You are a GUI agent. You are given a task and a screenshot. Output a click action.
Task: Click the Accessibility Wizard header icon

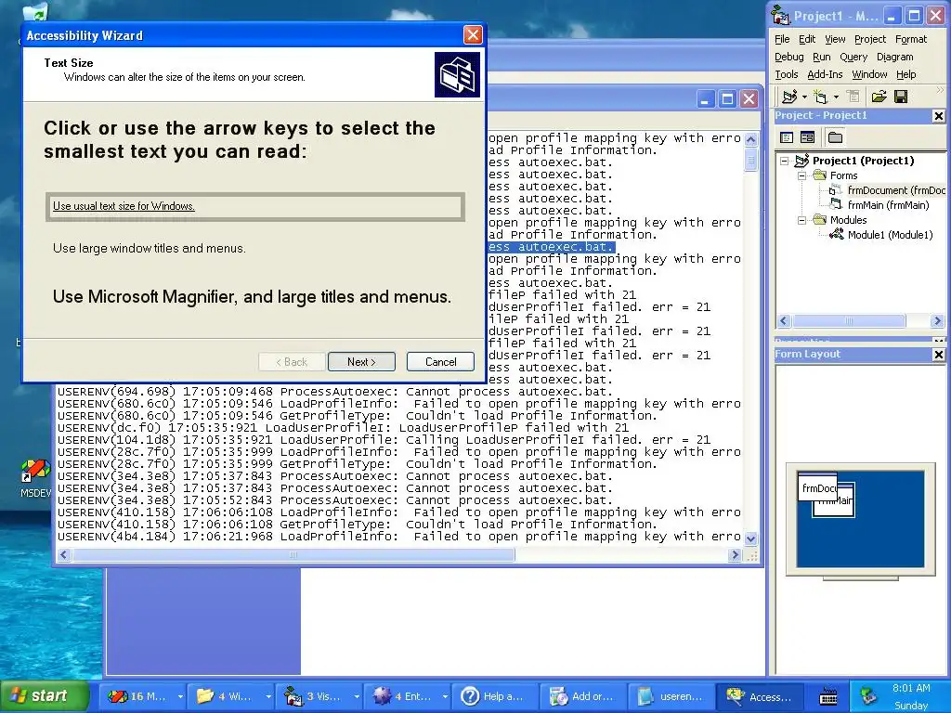point(457,74)
